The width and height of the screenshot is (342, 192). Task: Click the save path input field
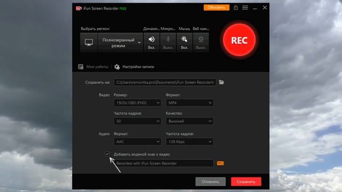[165, 82]
